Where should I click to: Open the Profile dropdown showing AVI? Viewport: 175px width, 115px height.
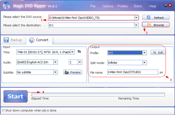pos(145,53)
